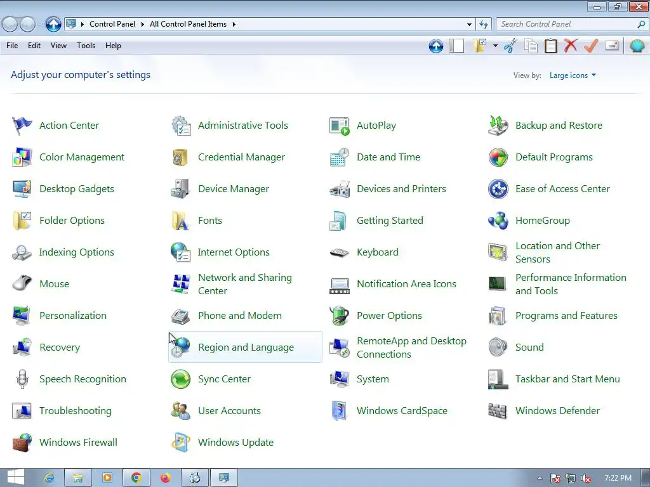Open the Keyboard icon
This screenshot has height=487, width=650.
coord(340,252)
